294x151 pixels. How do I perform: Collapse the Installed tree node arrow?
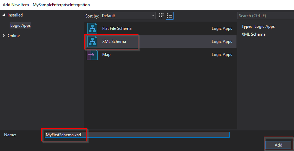pyautogui.click(x=4, y=15)
